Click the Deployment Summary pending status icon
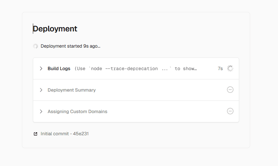 (230, 90)
